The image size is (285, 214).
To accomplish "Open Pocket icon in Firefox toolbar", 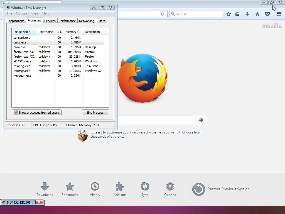I will point(267,14).
